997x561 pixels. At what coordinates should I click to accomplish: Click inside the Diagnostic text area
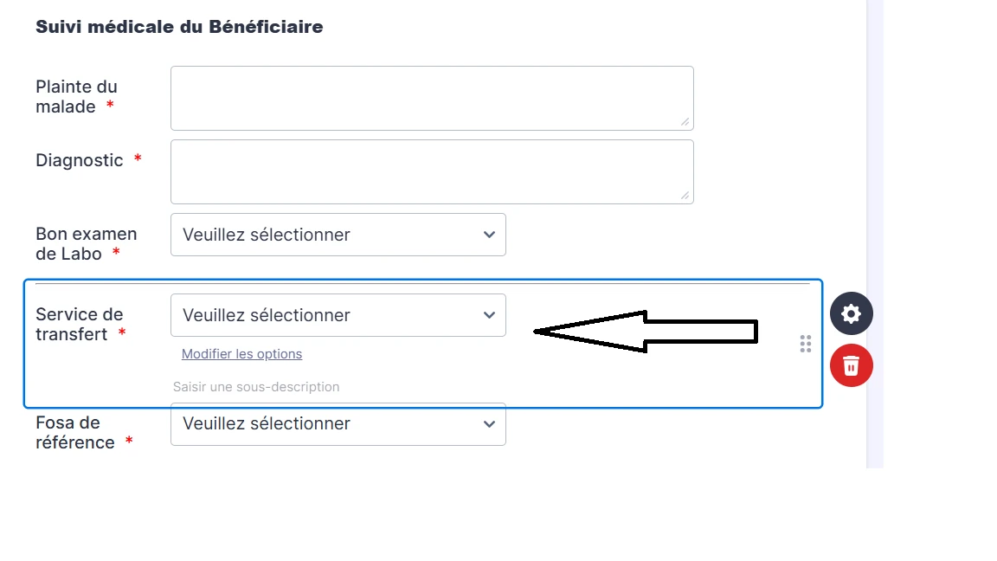pos(431,171)
